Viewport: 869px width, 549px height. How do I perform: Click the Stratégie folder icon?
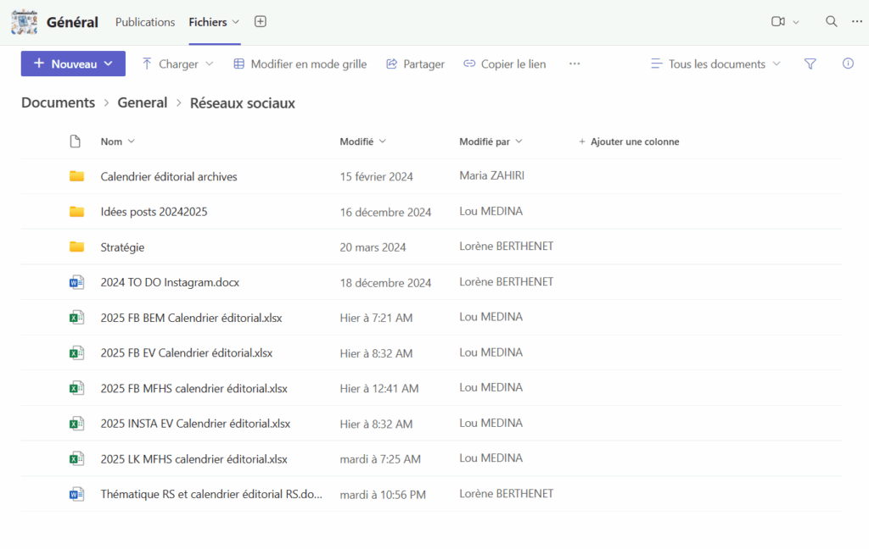coord(76,247)
